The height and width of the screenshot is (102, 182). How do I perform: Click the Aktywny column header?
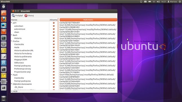pos(54,20)
